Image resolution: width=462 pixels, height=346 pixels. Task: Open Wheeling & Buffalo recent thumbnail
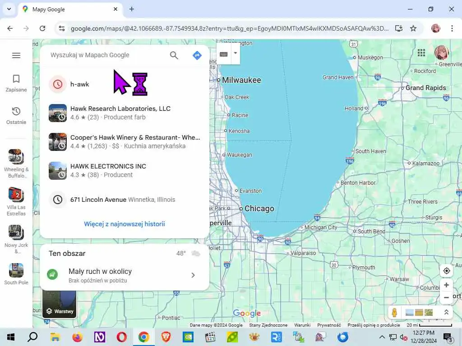pos(16,163)
